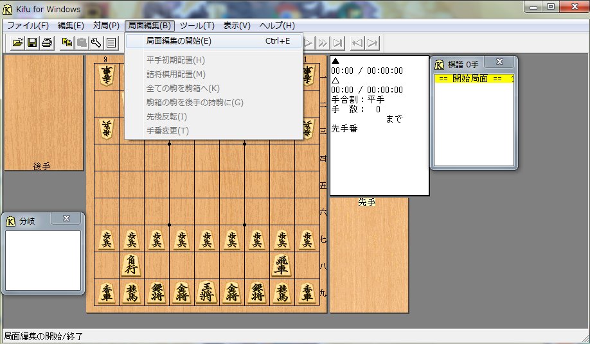
Task: Open the ファイル(F) menu
Action: coord(28,26)
